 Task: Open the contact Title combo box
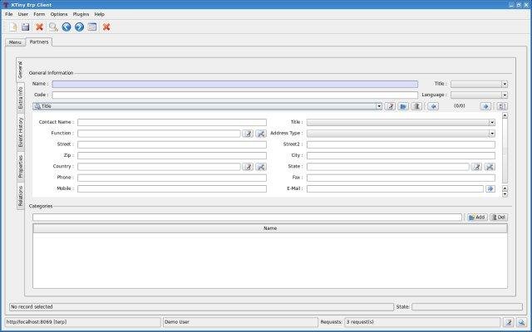coord(401,123)
